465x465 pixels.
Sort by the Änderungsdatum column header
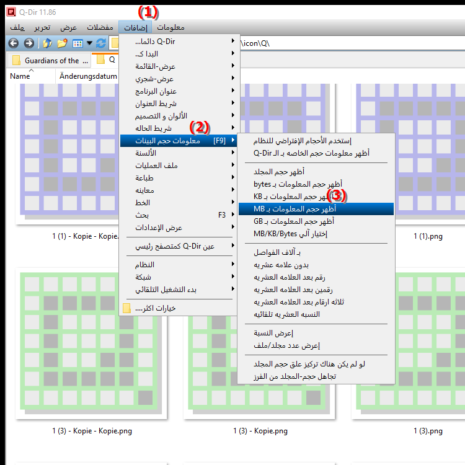point(88,76)
